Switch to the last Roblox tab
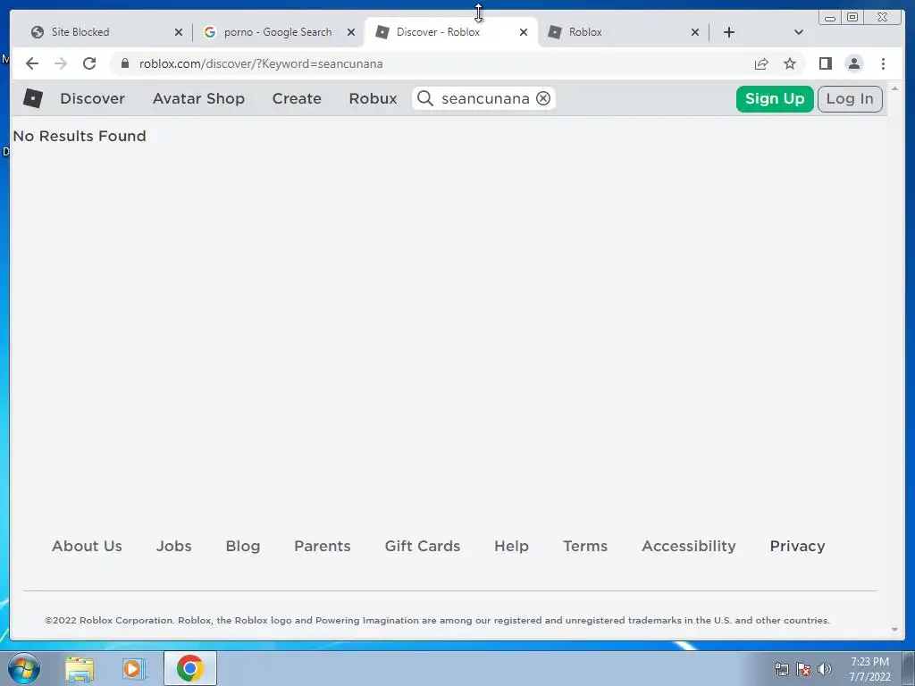Viewport: 915px width, 686px height. (x=625, y=32)
